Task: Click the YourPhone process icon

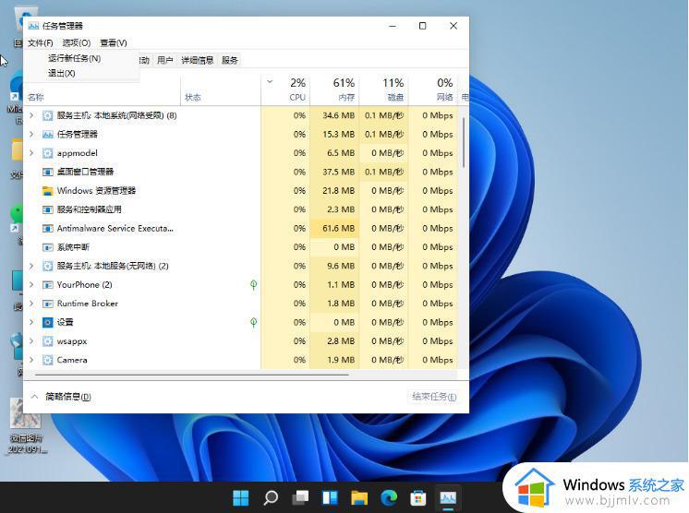Action: (x=47, y=285)
